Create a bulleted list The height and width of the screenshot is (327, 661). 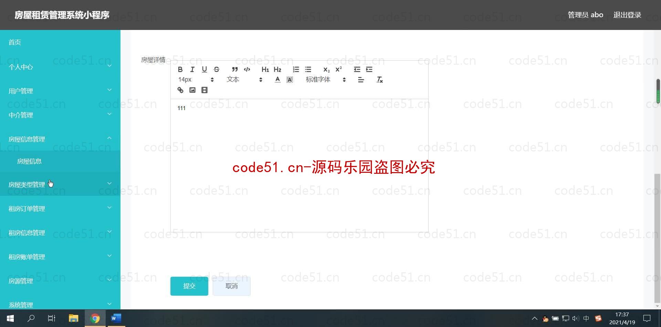point(308,70)
